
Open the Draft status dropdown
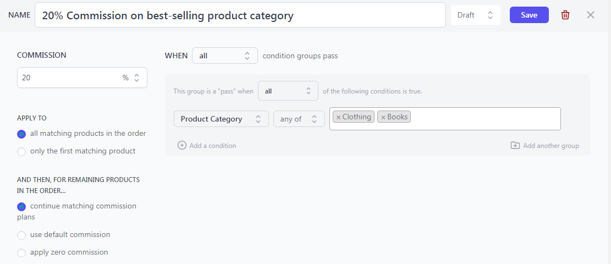click(x=475, y=15)
